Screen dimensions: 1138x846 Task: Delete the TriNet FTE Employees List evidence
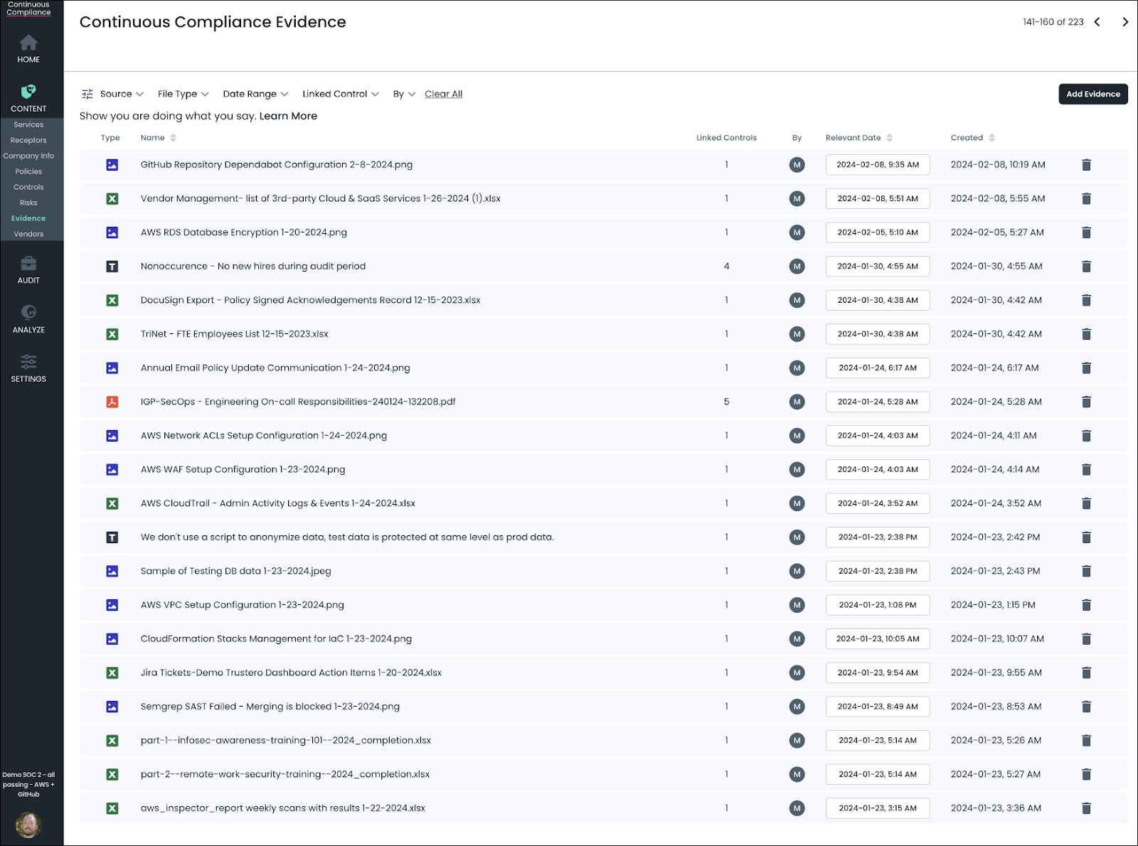(1086, 334)
